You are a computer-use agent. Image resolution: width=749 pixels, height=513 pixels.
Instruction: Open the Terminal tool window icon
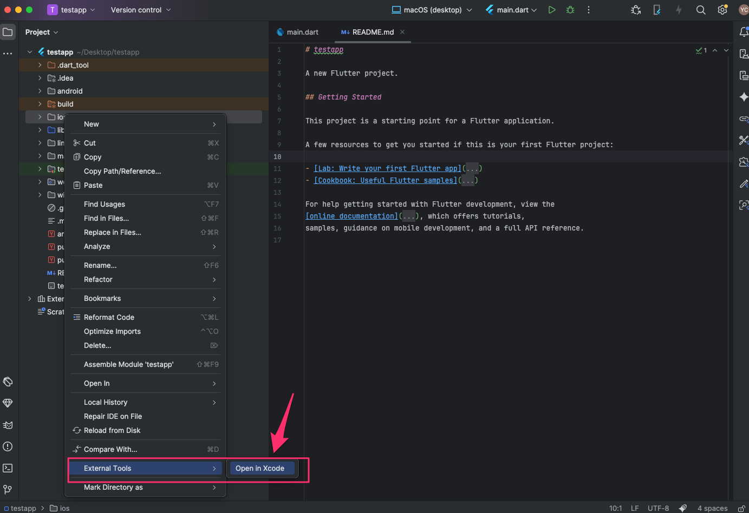point(8,468)
